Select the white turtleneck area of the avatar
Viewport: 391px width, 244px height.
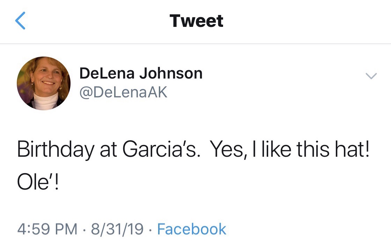pyautogui.click(x=46, y=102)
